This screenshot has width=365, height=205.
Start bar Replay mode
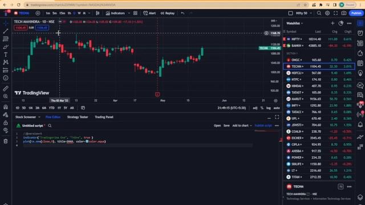click(x=167, y=13)
